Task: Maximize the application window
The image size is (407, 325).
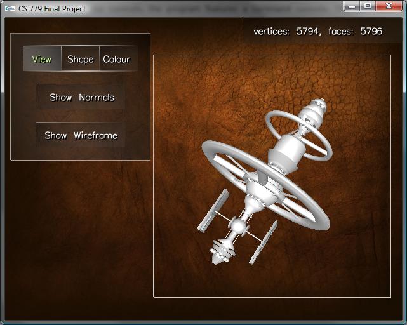Action: tap(368, 6)
